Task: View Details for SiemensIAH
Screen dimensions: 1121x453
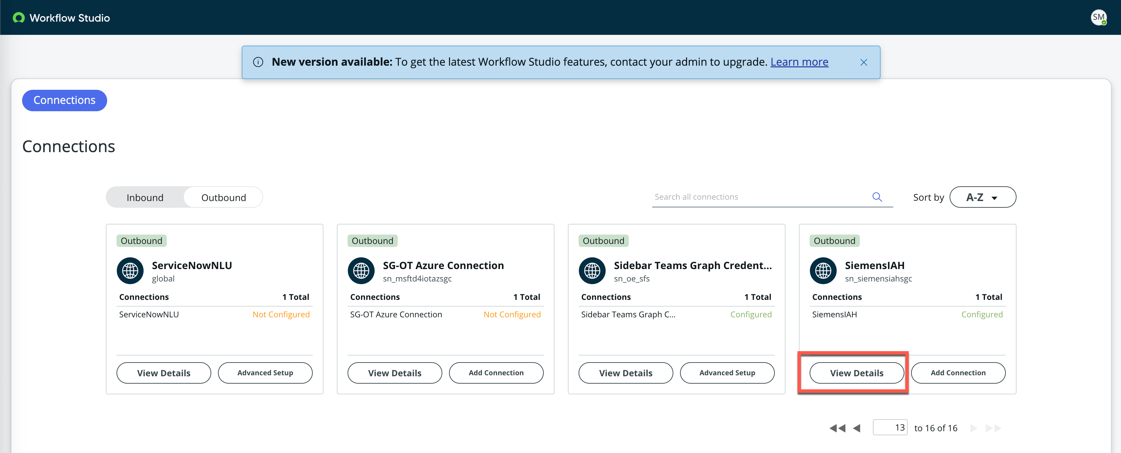Action: point(857,373)
